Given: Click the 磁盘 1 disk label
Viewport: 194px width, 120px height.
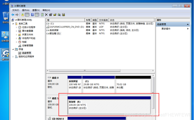Looking at the screenshot, I should pyautogui.click(x=55, y=98).
